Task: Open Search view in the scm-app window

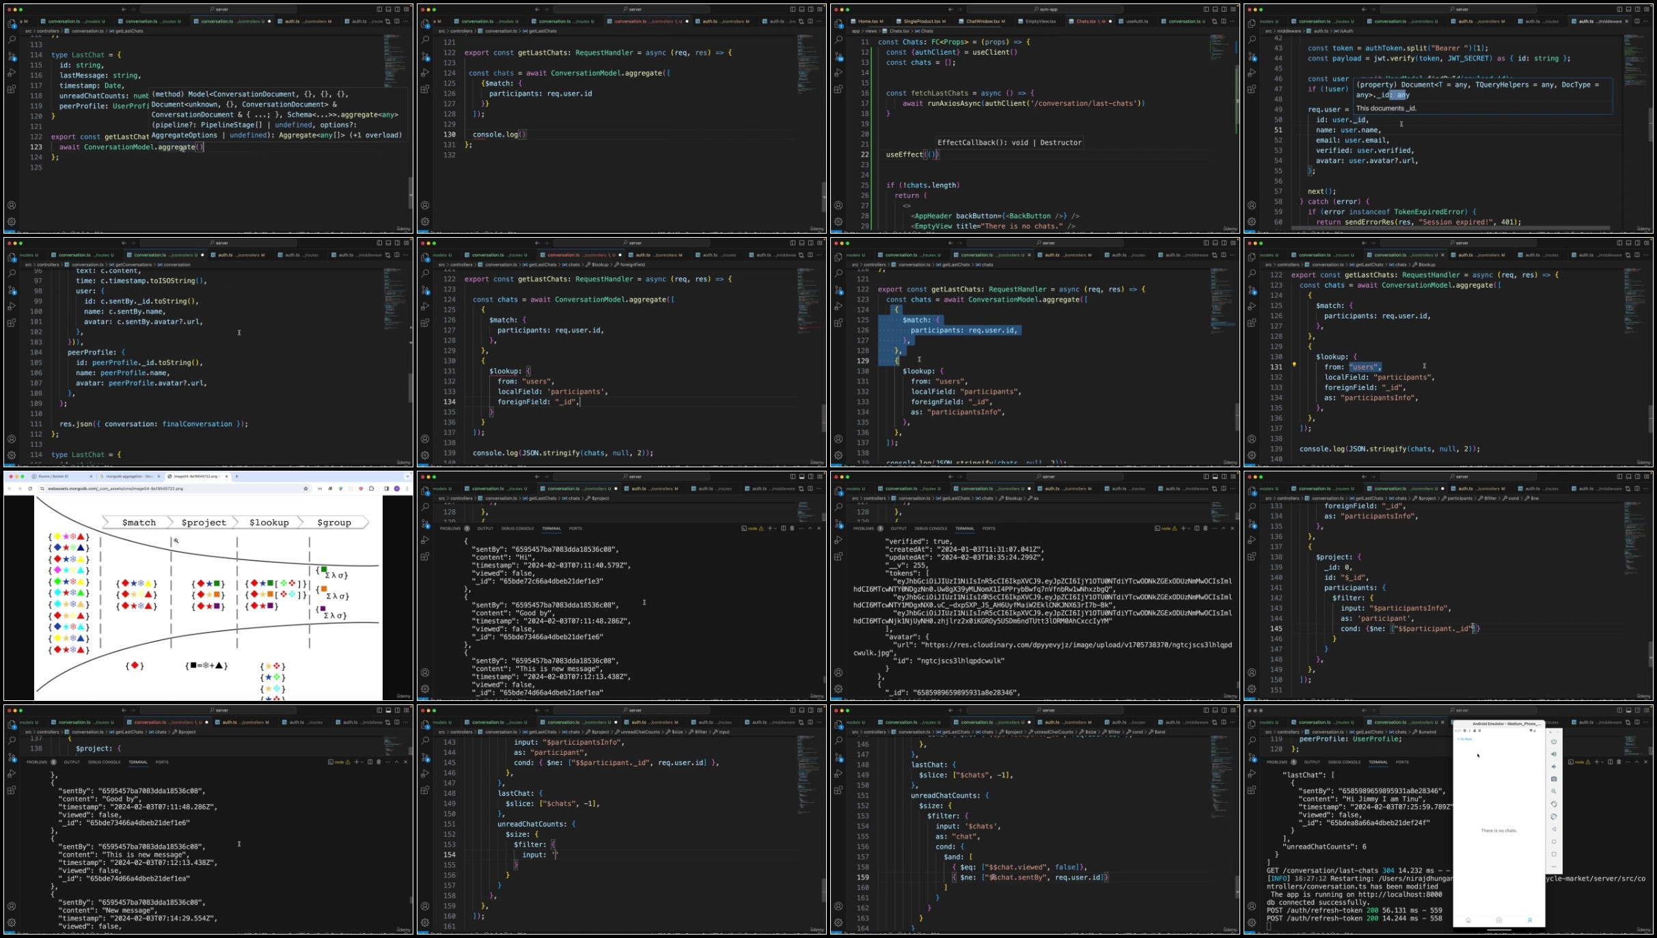Action: click(838, 40)
